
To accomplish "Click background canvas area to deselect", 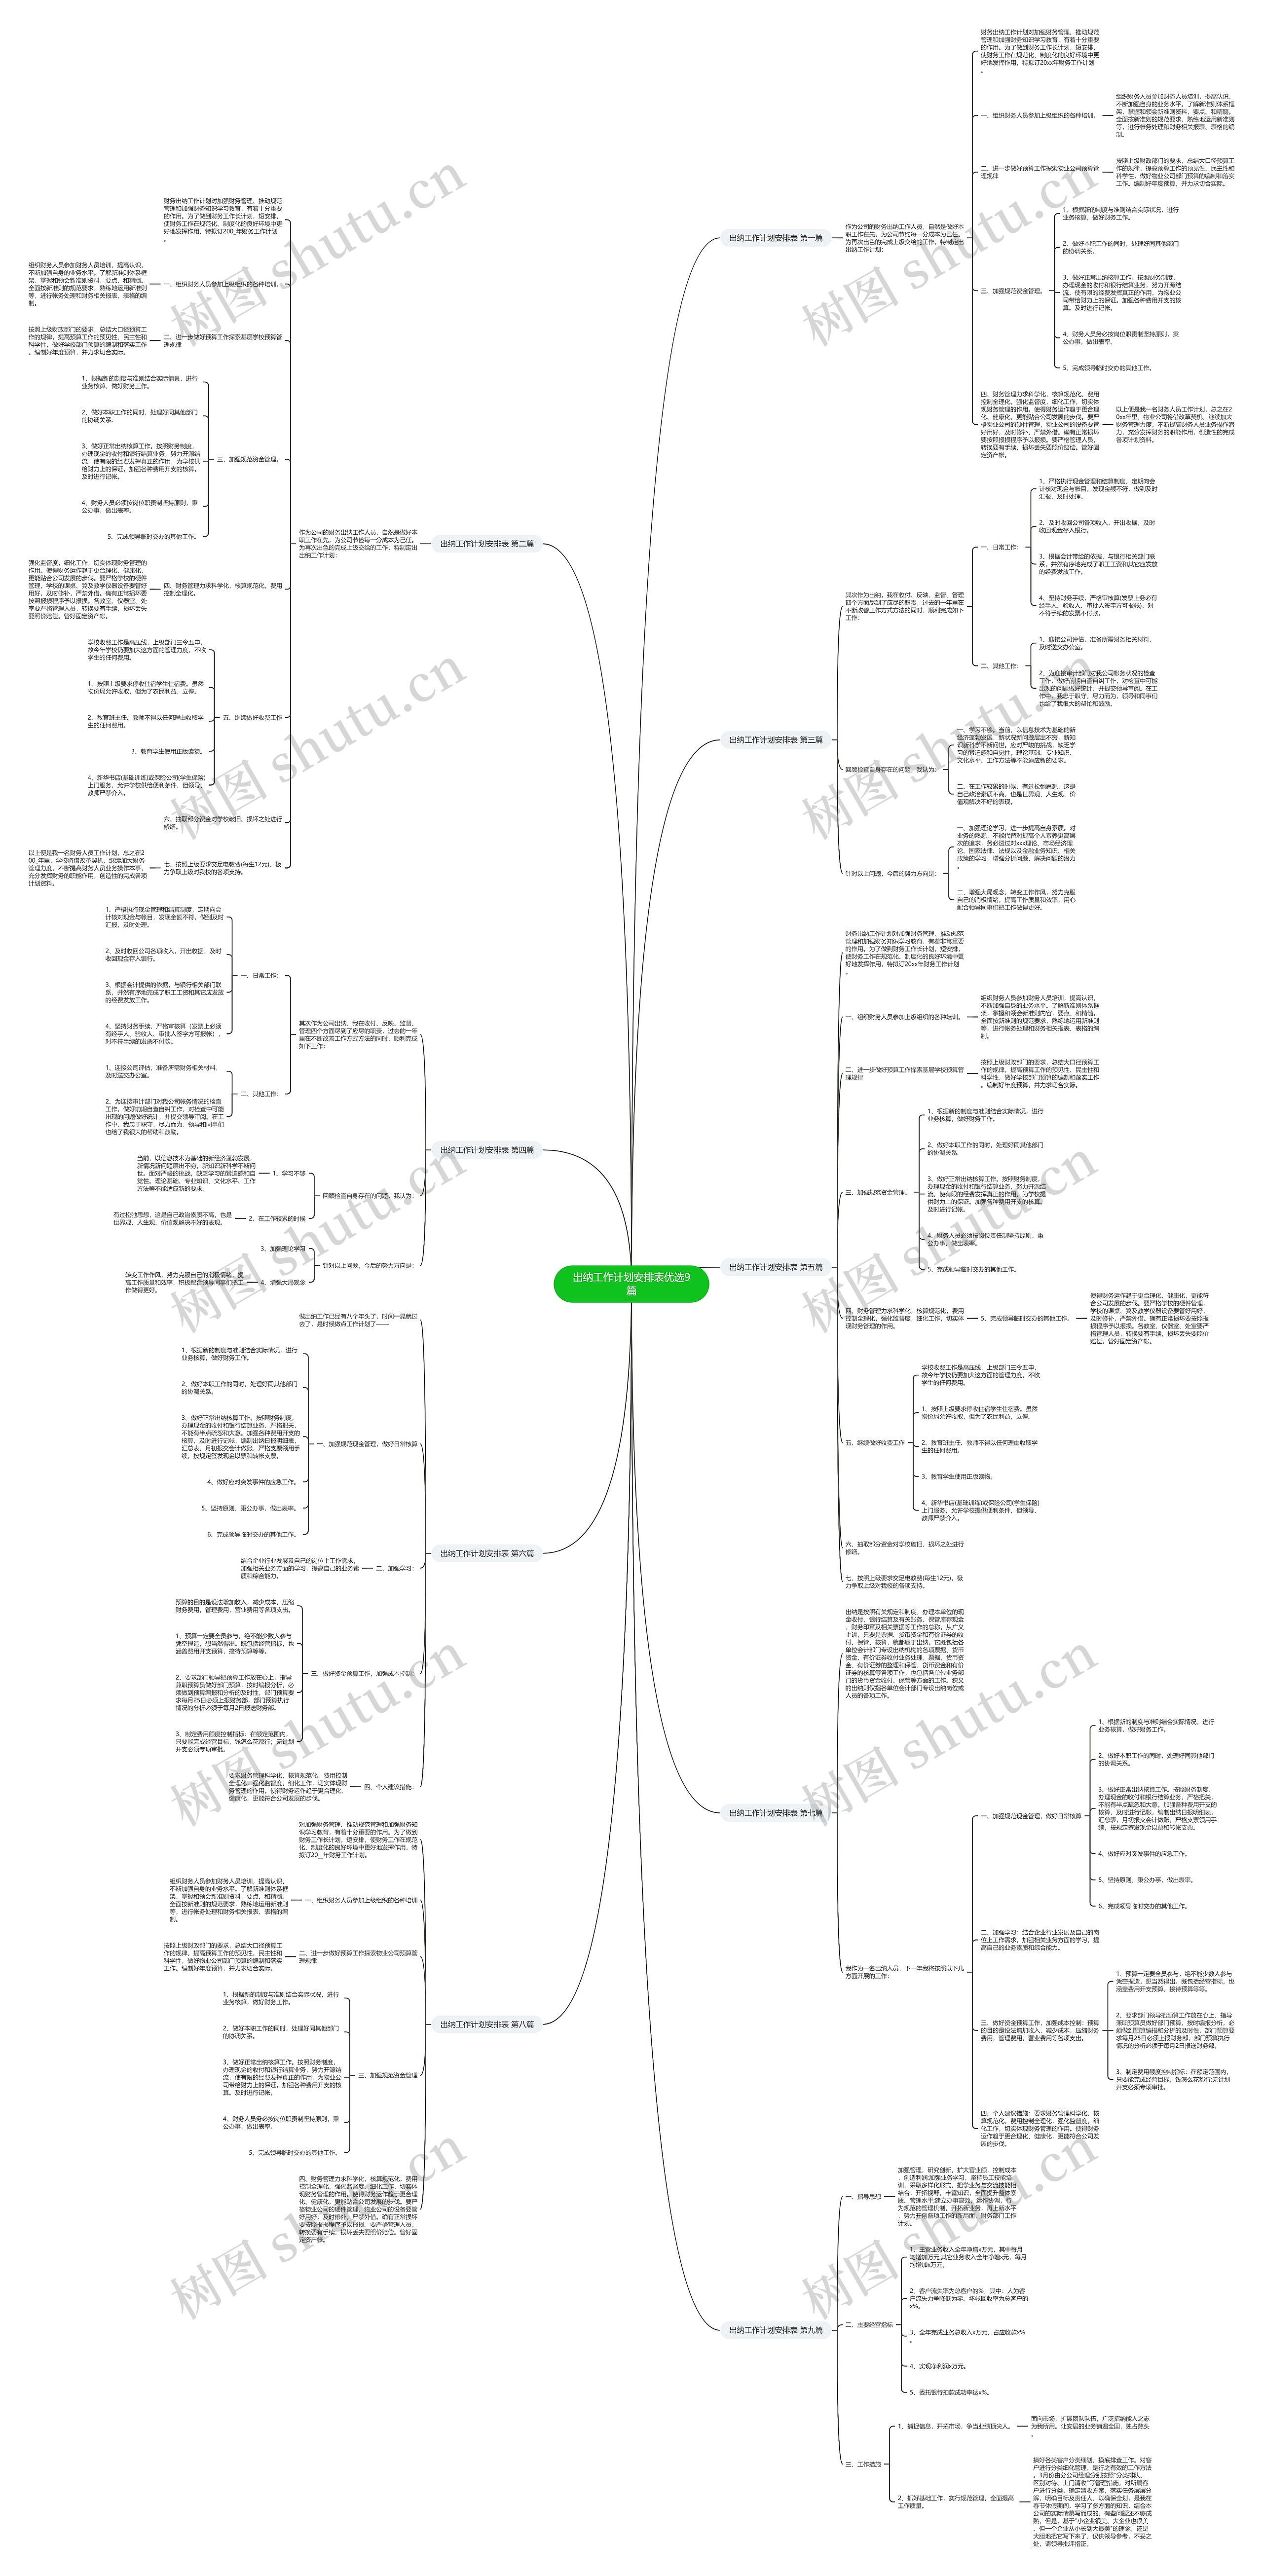I will pyautogui.click(x=82, y=82).
